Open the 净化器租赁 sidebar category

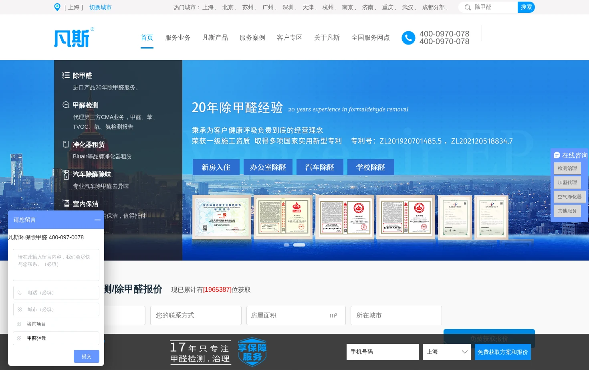pyautogui.click(x=89, y=144)
